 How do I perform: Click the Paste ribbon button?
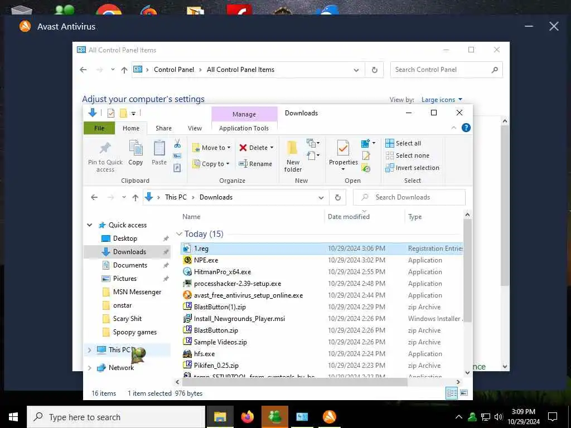pos(159,153)
